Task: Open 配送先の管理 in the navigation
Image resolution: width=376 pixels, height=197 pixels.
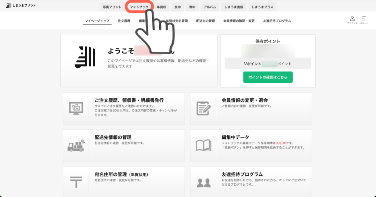Action: tap(206, 21)
